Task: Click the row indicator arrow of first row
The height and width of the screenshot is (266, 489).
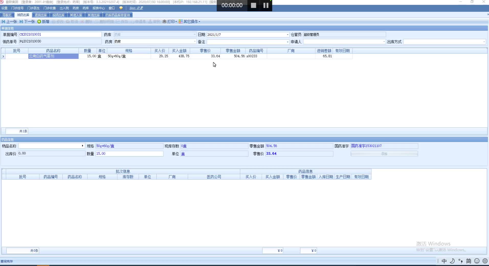Action: tap(3, 56)
